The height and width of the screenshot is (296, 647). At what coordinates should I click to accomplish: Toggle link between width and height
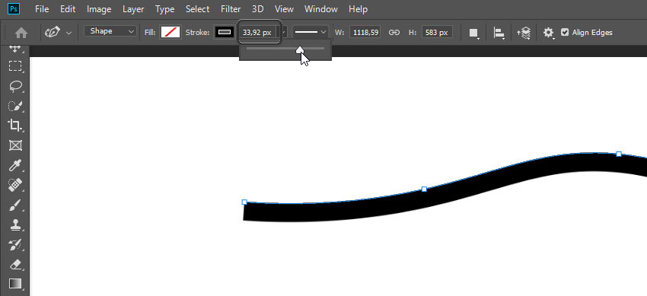pyautogui.click(x=394, y=32)
